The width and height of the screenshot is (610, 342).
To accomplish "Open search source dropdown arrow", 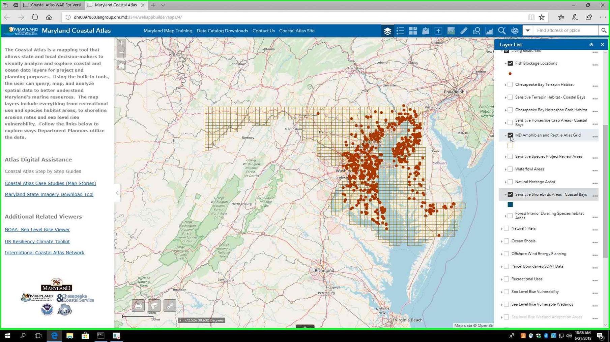I will tap(528, 31).
